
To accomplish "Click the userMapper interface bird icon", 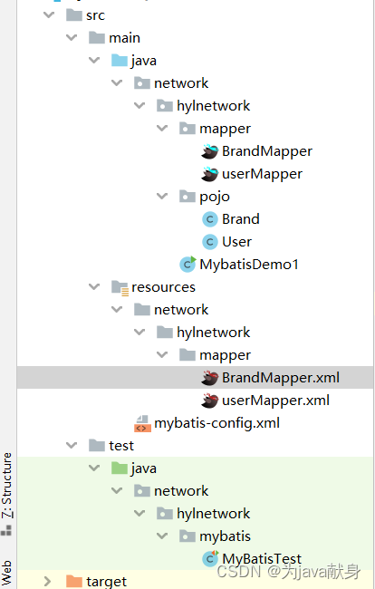I will coord(210,174).
